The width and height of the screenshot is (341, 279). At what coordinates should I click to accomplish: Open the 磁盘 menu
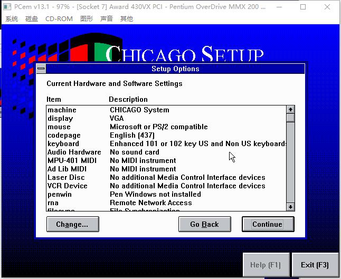32,19
